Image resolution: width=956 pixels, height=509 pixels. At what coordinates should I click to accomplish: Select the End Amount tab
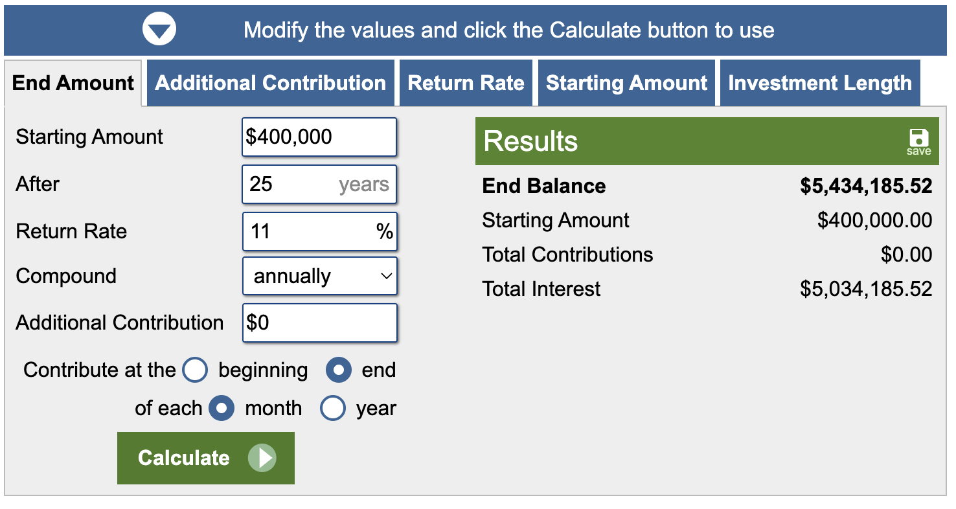pyautogui.click(x=73, y=83)
